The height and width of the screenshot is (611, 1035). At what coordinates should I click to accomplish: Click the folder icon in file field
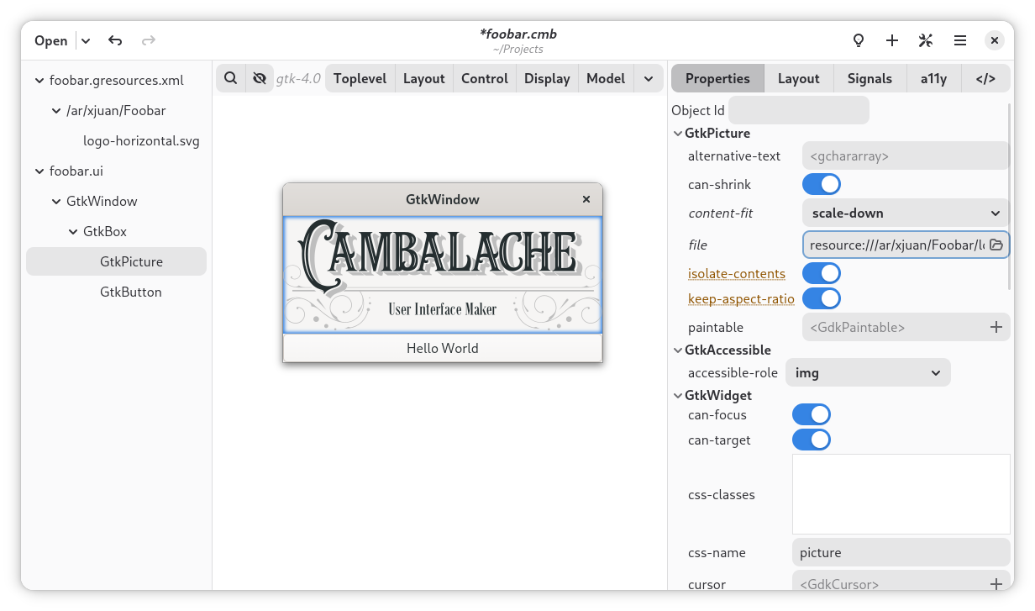pos(996,245)
